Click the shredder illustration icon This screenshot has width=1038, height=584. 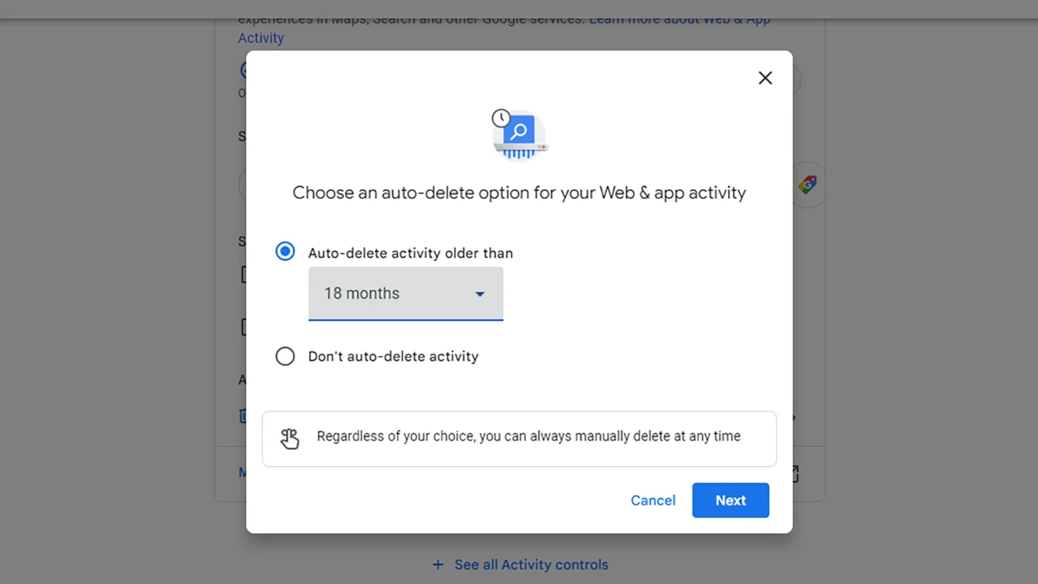(519, 135)
